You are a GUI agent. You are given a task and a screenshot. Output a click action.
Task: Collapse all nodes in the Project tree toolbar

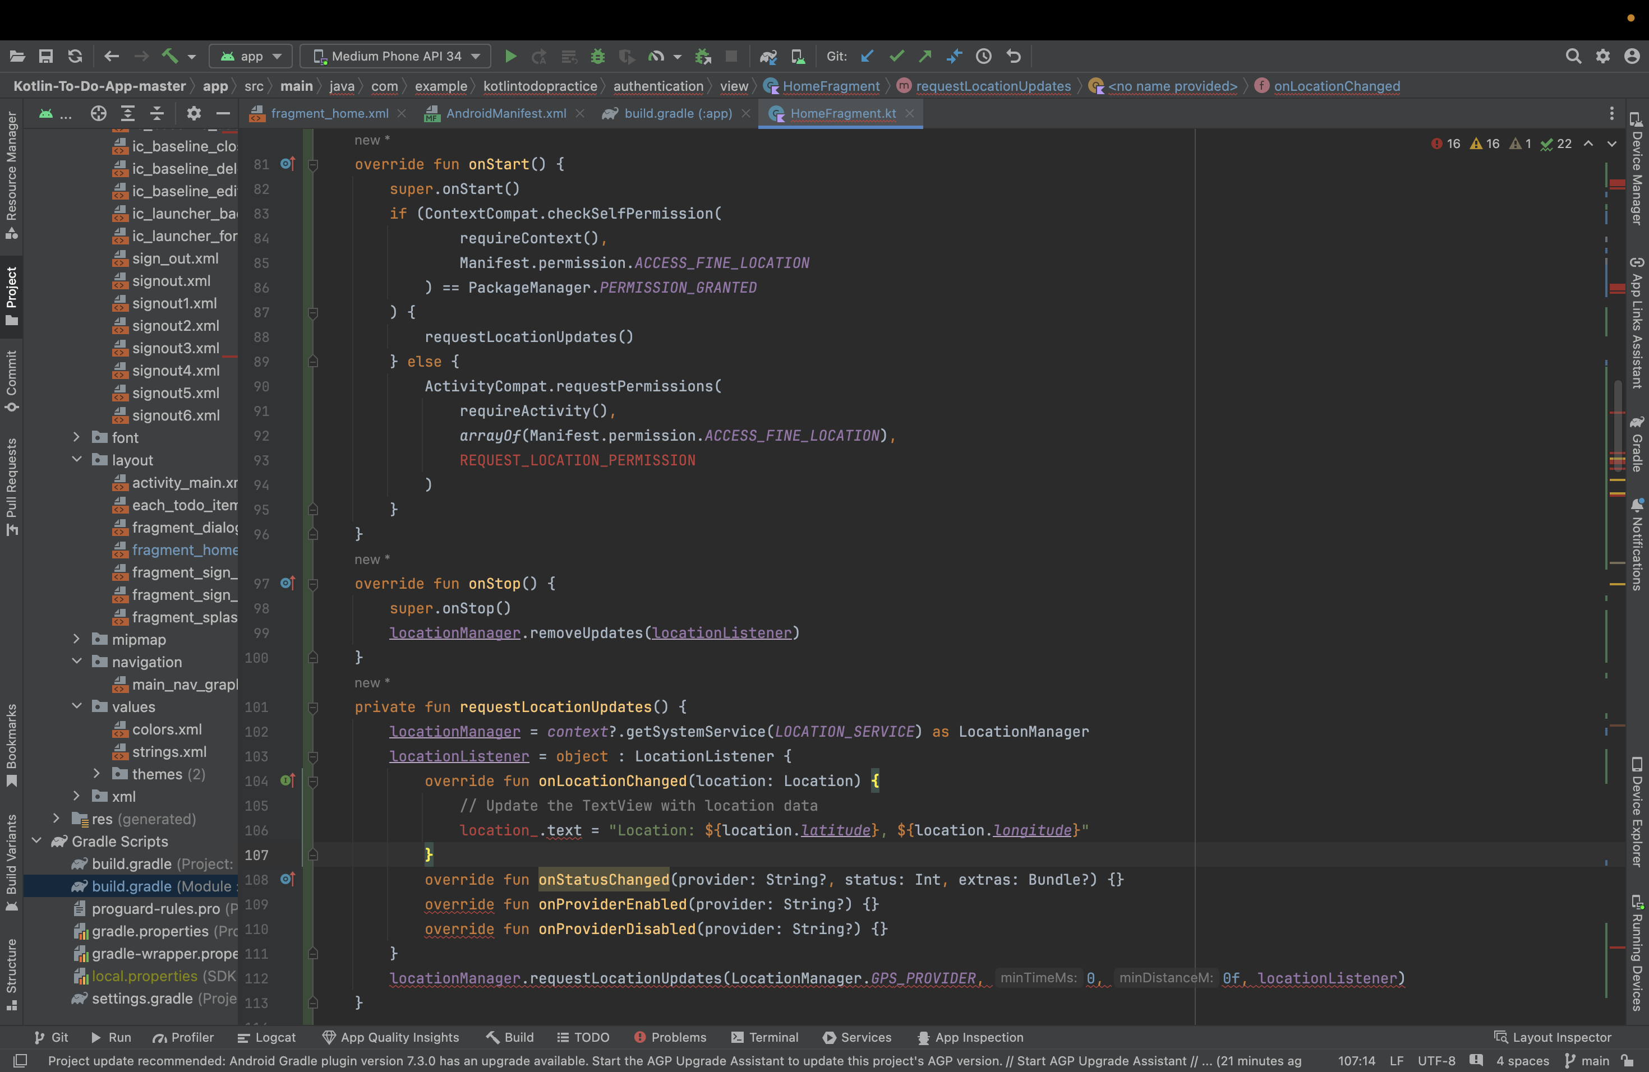point(157,114)
